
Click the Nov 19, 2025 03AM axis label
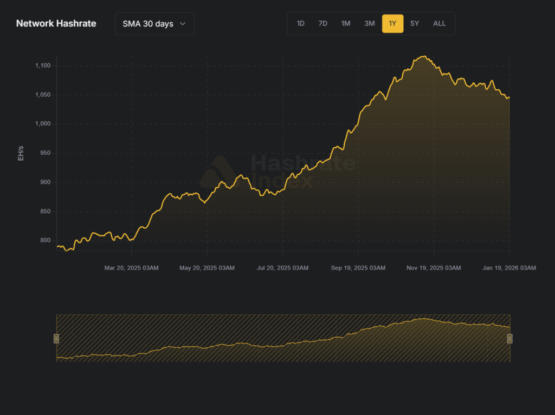434,268
